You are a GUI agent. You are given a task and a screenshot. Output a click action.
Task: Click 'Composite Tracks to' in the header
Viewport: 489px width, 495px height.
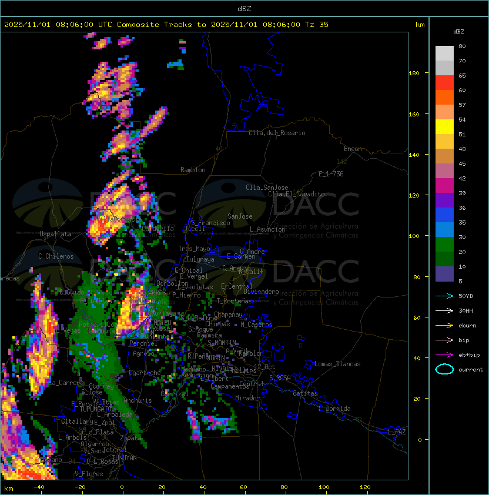162,25
